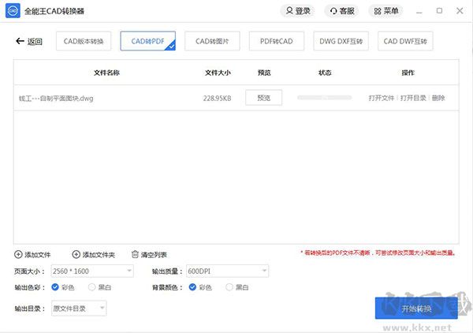
Task: Click the 添加文件 text label
Action: [37, 255]
